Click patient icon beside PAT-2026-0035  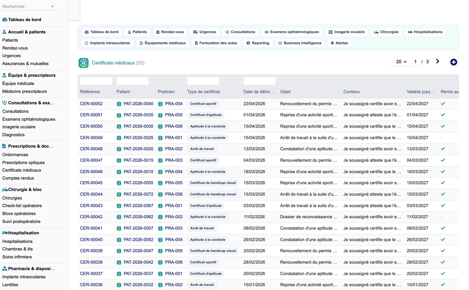tap(119, 115)
